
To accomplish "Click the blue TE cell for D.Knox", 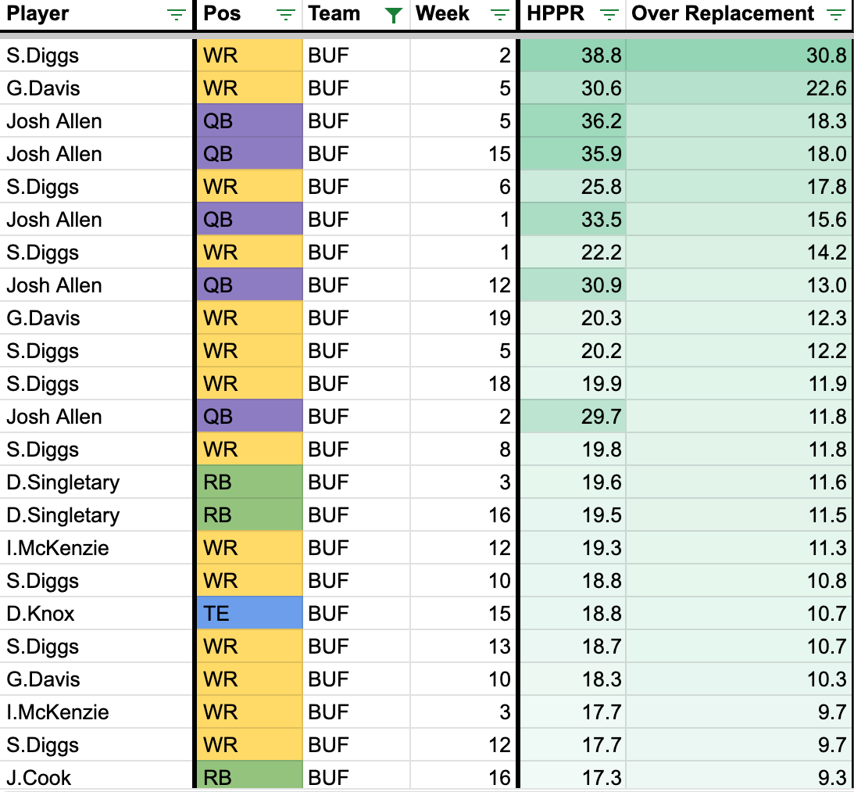I will pyautogui.click(x=248, y=614).
